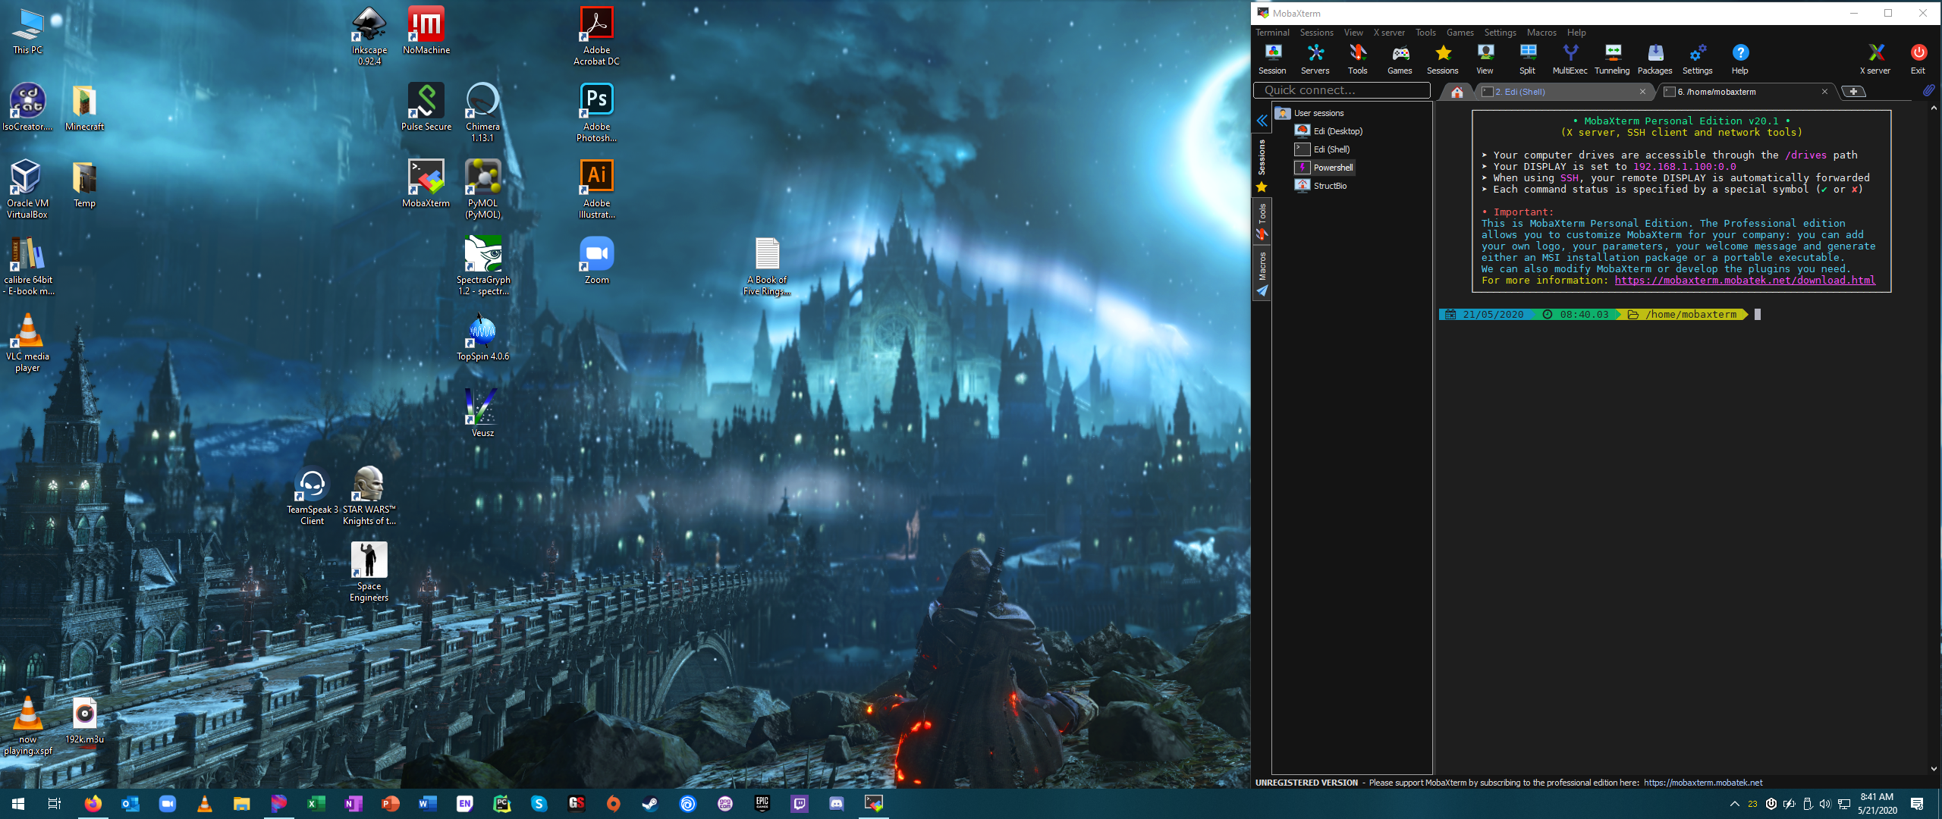The width and height of the screenshot is (1942, 819).
Task: Select the Split toolbar icon
Action: coord(1527,59)
